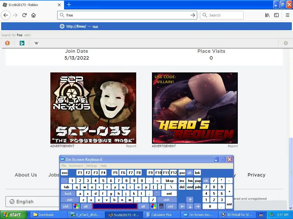Toggle the left shft key
The width and height of the screenshot is (293, 219).
coord(69,200)
